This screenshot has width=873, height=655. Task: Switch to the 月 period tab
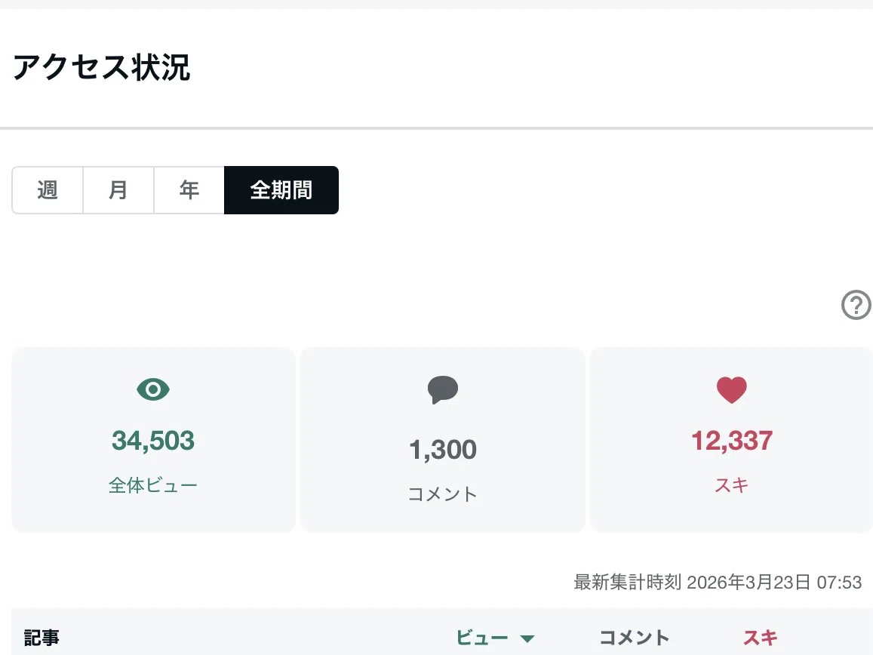[118, 190]
